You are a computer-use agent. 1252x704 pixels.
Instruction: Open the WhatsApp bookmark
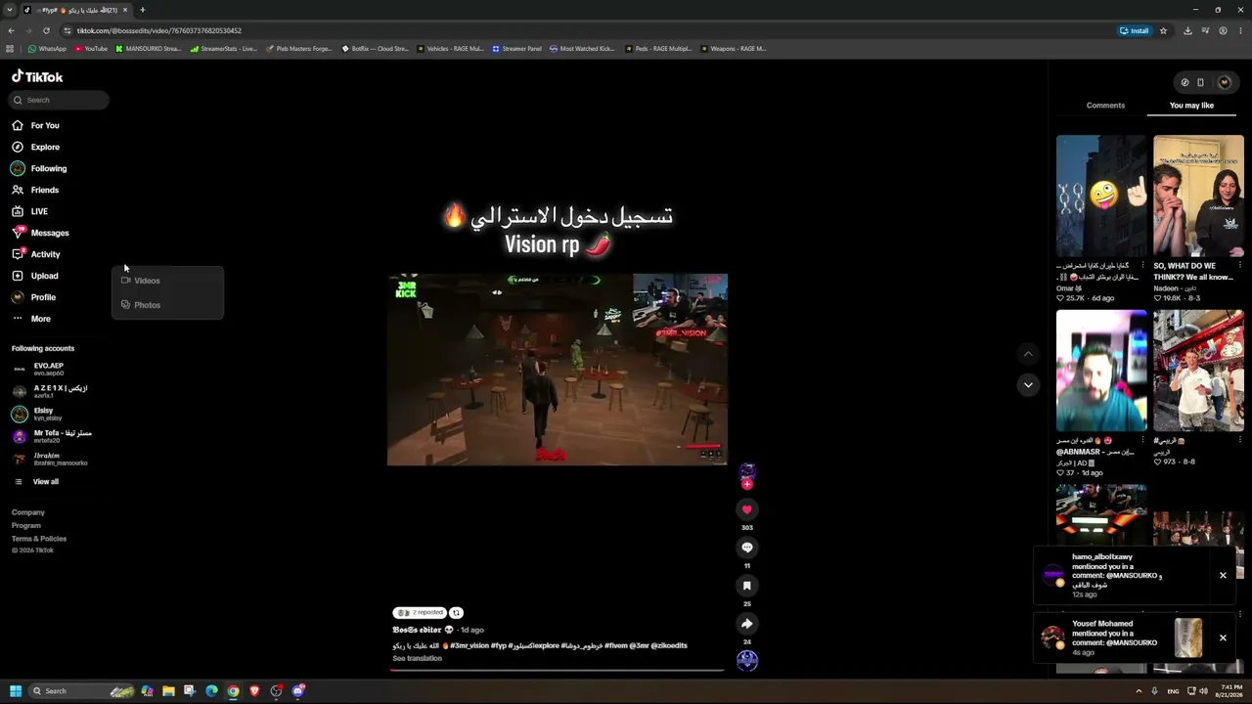click(x=47, y=49)
